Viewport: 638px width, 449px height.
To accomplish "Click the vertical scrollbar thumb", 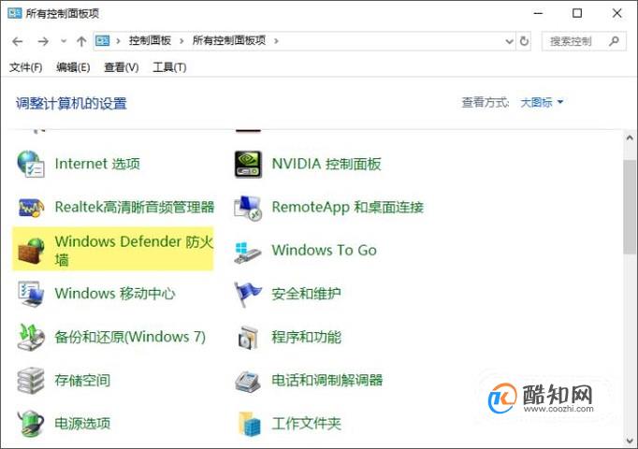I will tap(630, 207).
